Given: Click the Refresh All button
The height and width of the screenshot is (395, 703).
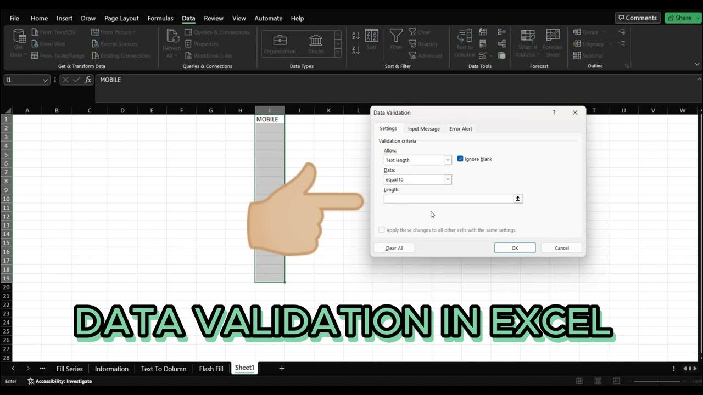Looking at the screenshot, I should coord(171,43).
